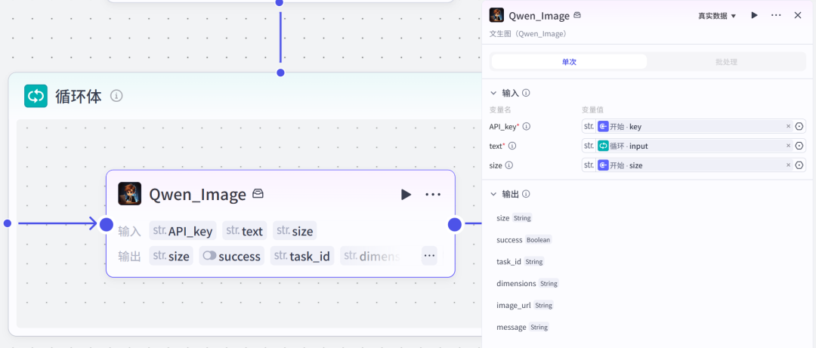816x348 pixels.
Task: Open the more options menu in the side panel header
Action: click(x=776, y=15)
